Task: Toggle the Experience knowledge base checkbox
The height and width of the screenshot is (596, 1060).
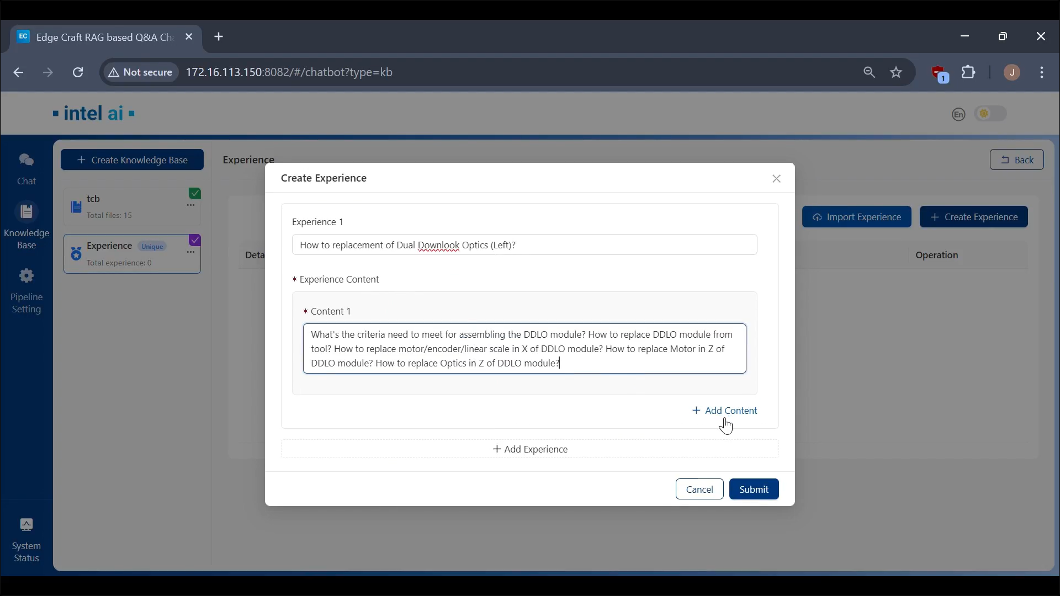Action: (x=195, y=240)
